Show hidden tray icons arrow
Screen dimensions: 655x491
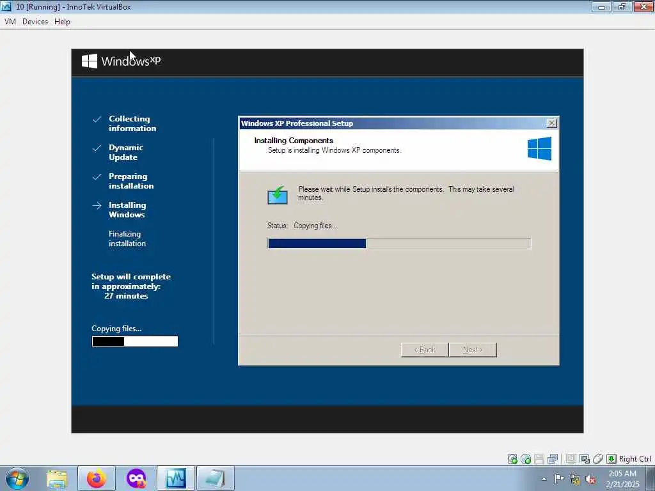[544, 479]
